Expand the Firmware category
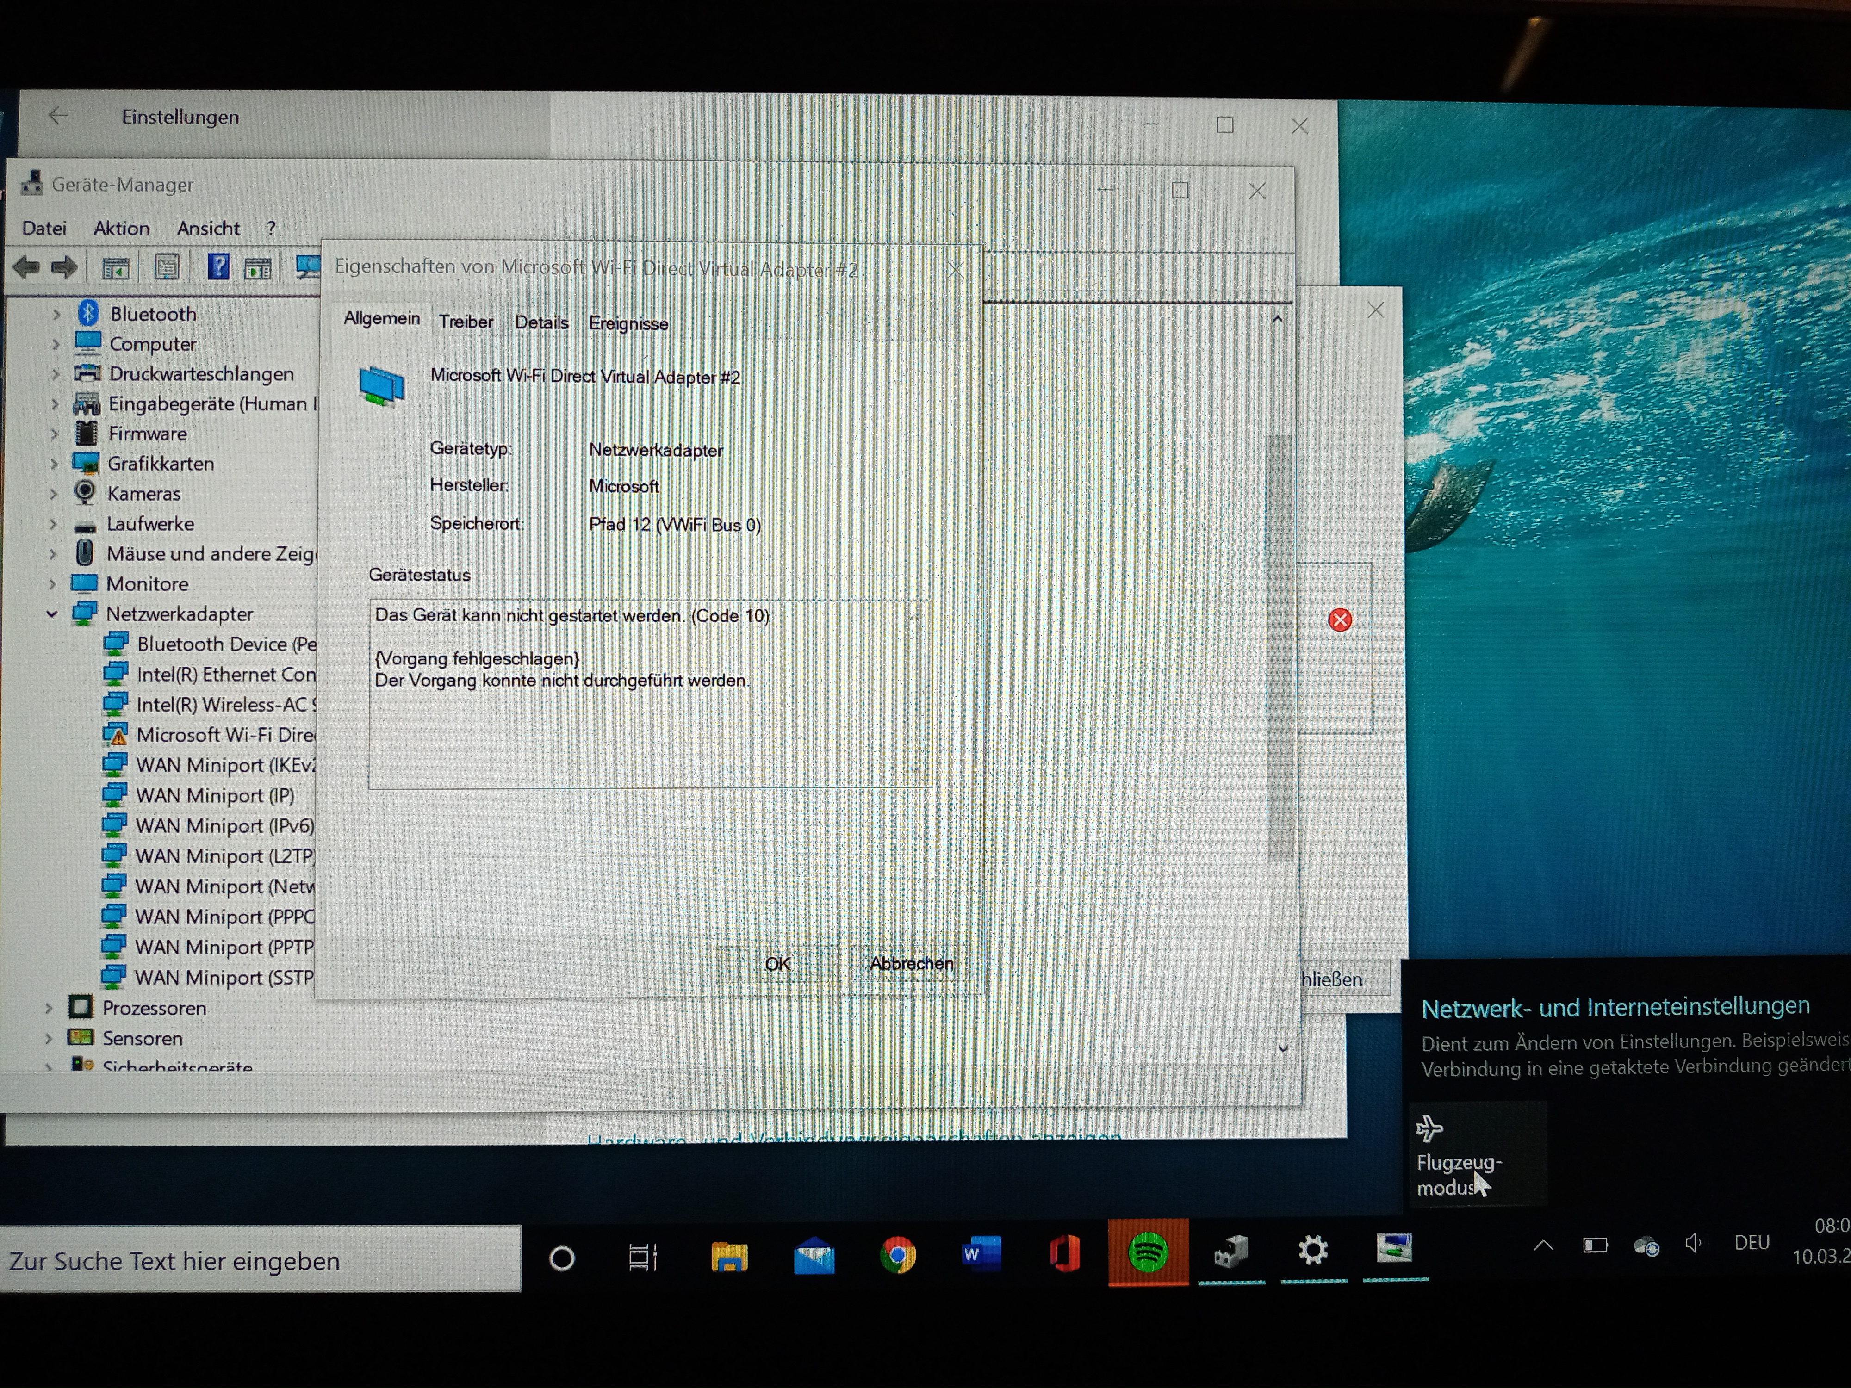 point(55,434)
